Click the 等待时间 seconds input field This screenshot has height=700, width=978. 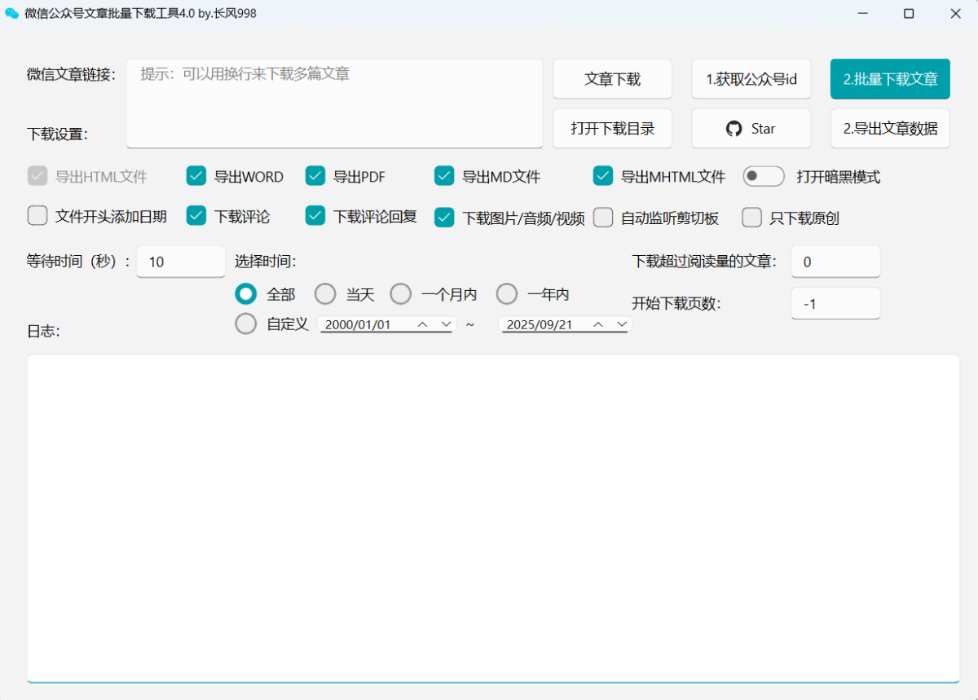pyautogui.click(x=180, y=262)
